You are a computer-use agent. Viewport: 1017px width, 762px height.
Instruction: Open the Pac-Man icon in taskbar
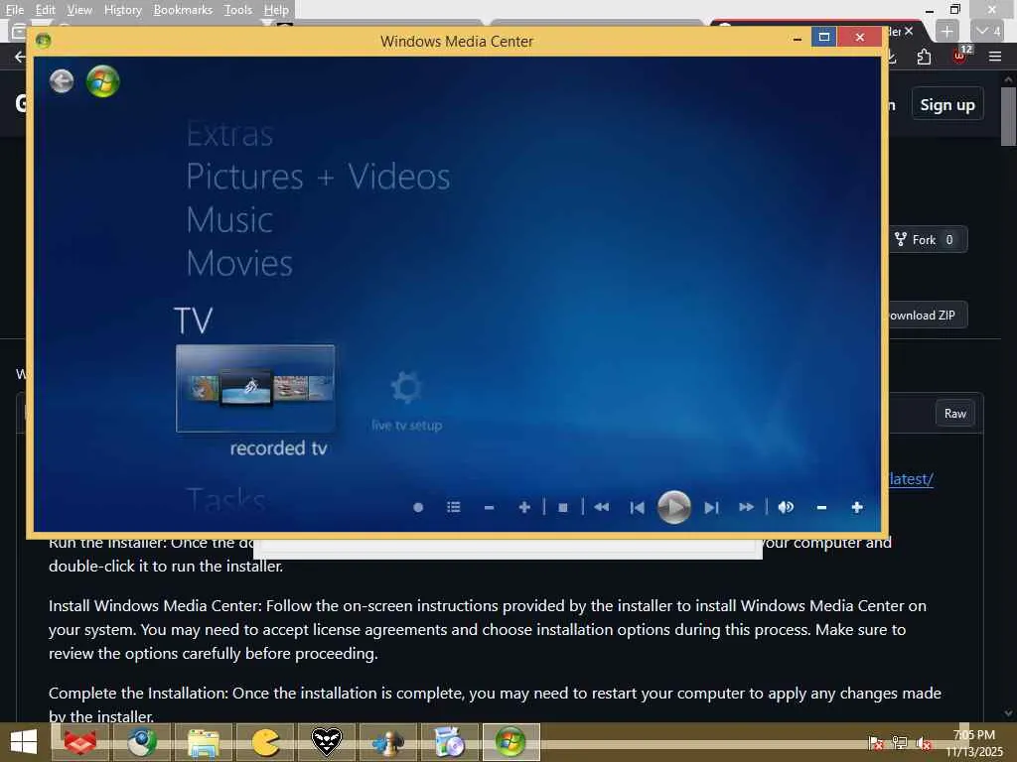(x=264, y=742)
